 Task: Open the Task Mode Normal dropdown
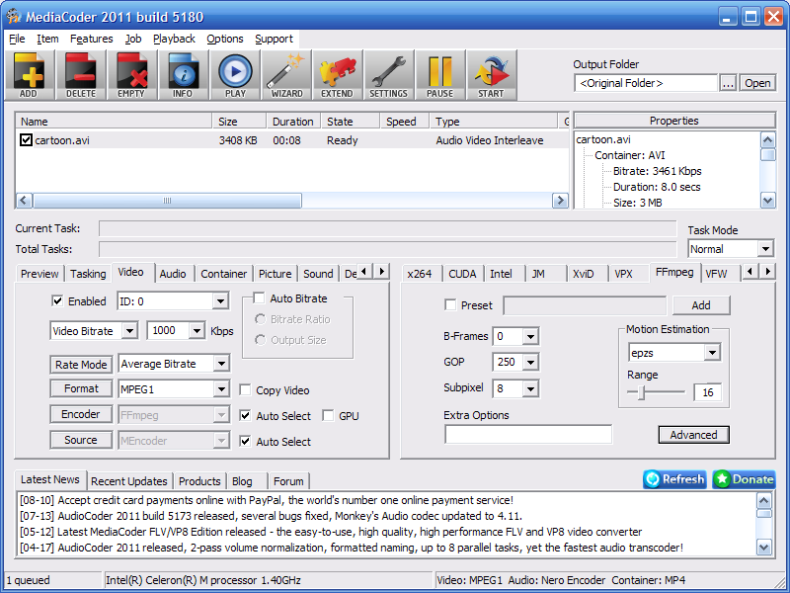765,249
